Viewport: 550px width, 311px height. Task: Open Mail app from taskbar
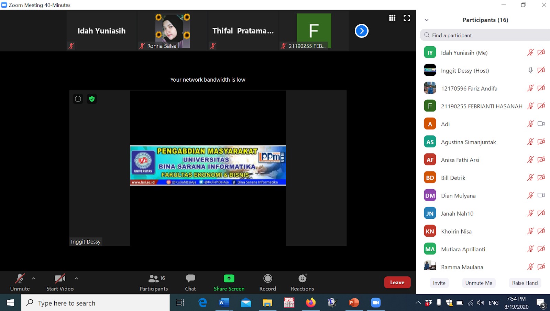tap(246, 303)
